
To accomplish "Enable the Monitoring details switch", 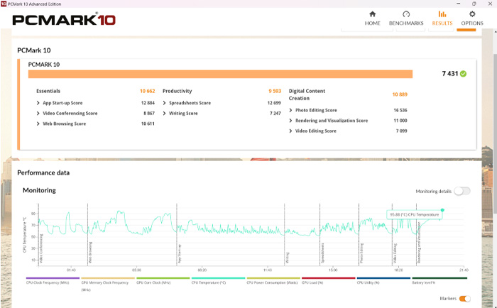I will (461, 191).
